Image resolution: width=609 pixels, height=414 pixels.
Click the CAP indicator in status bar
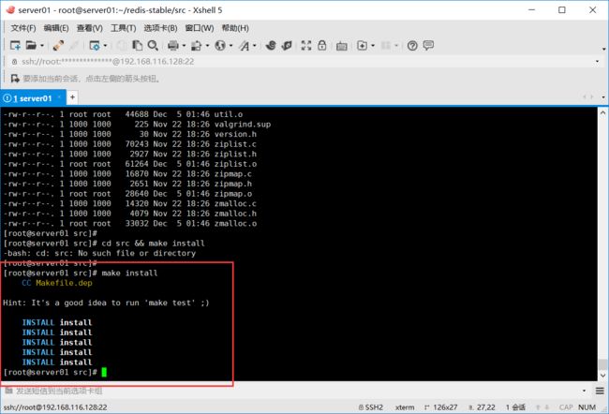pos(566,407)
